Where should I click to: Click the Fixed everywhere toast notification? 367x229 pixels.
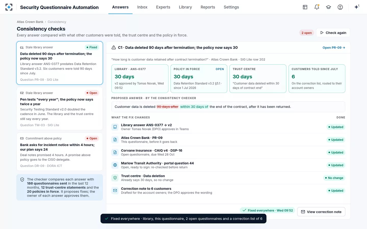pyautogui.click(x=183, y=219)
